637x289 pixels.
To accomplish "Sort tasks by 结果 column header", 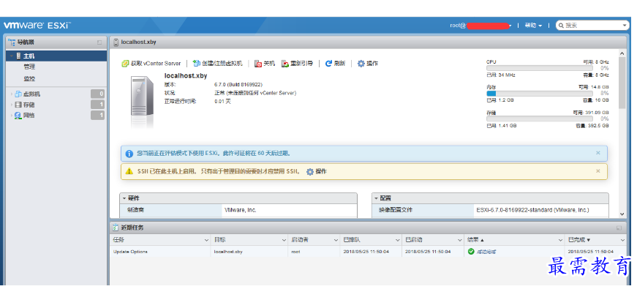I will (514, 240).
